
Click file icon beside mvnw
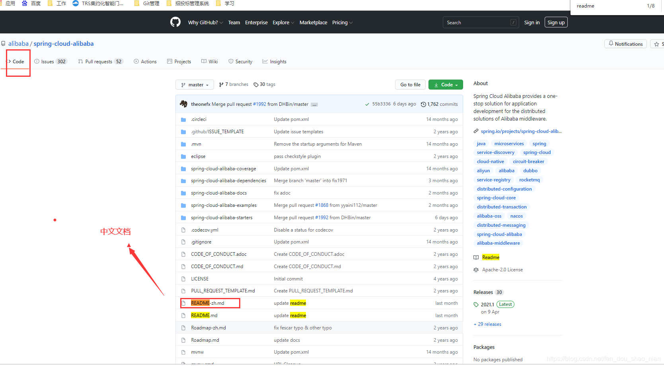point(183,352)
